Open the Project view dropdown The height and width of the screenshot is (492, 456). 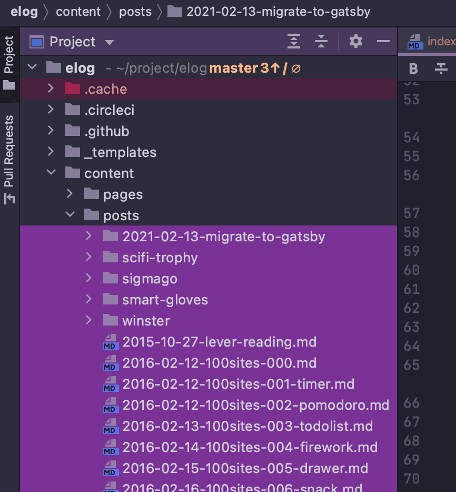coord(109,42)
